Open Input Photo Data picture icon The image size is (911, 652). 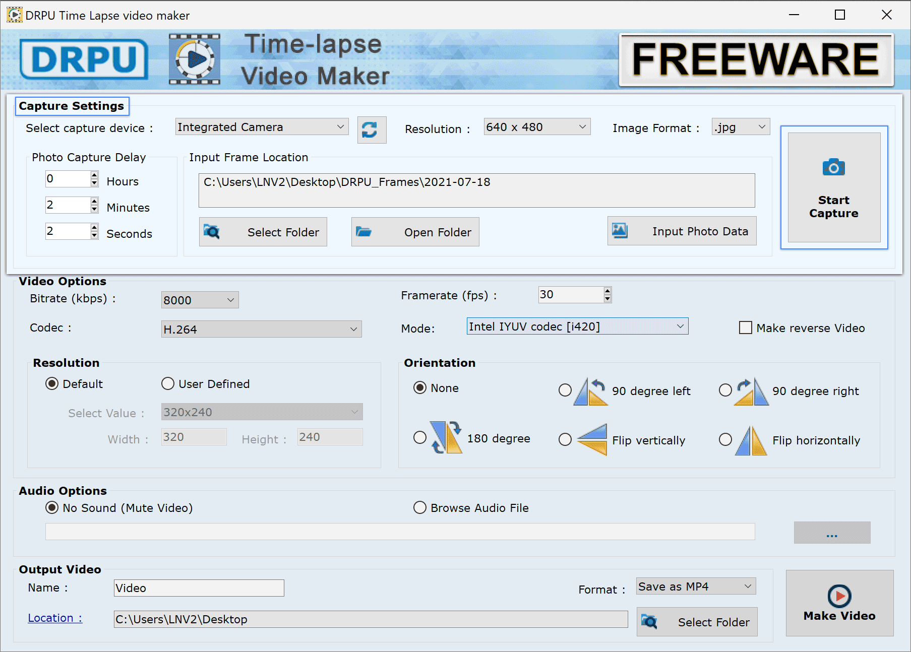pos(619,231)
